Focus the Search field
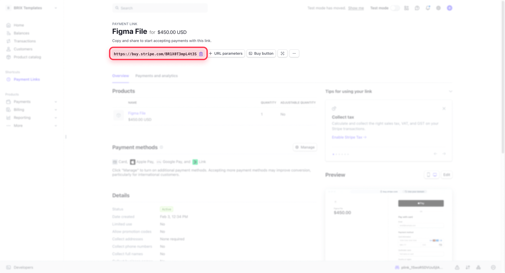This screenshot has height=273, width=505. pyautogui.click(x=160, y=8)
